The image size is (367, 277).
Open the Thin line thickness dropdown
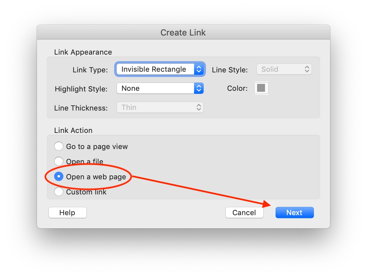click(x=160, y=107)
